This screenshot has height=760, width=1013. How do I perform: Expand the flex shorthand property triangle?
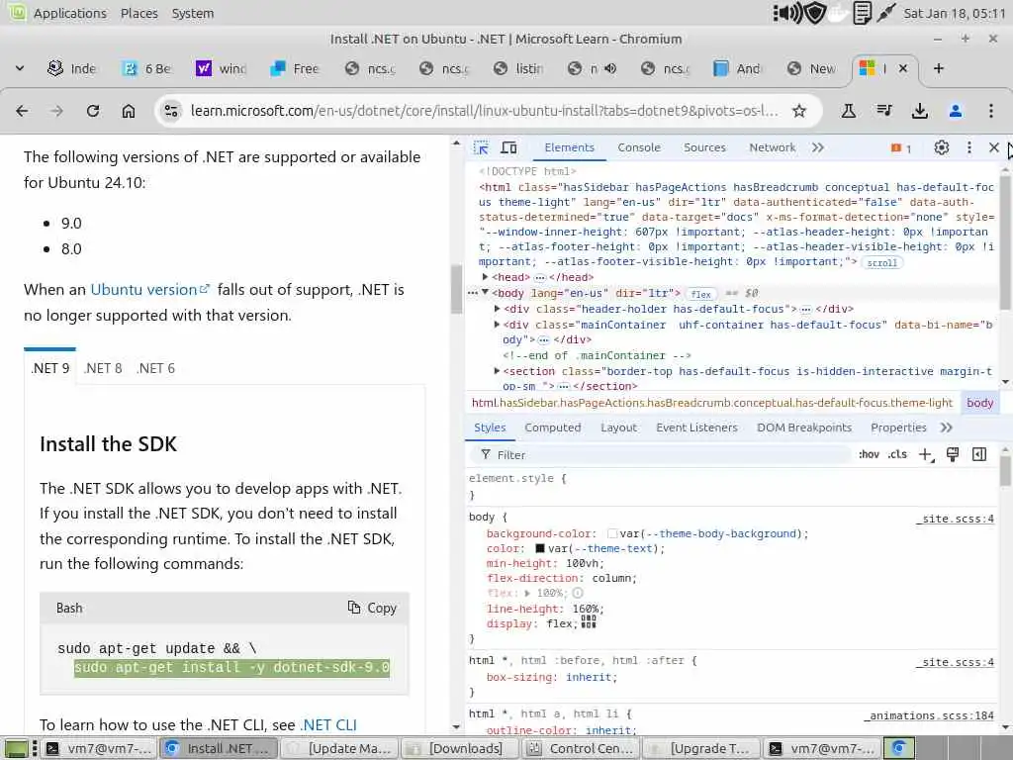tap(527, 594)
